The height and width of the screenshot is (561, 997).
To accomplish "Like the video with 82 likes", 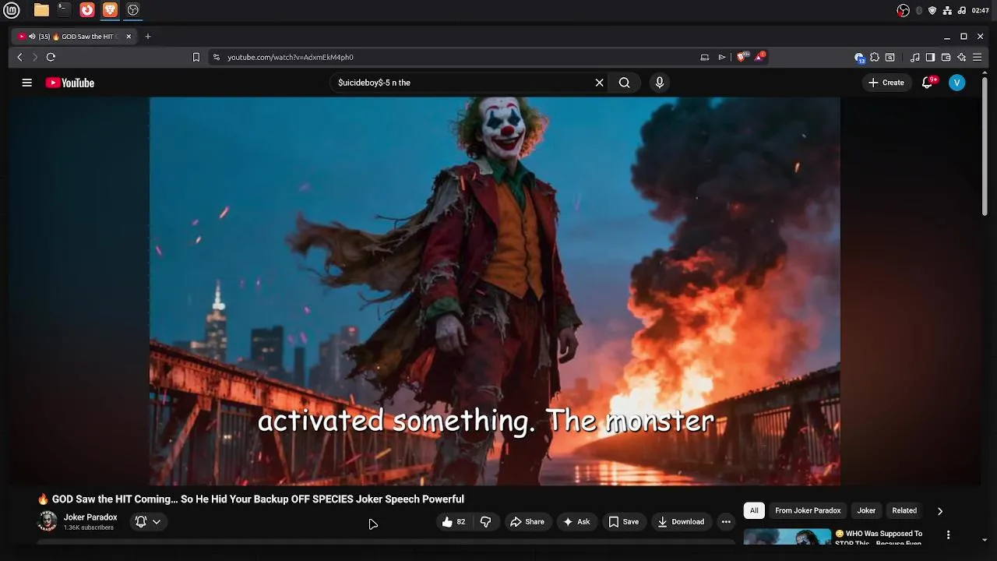I will coord(453,522).
